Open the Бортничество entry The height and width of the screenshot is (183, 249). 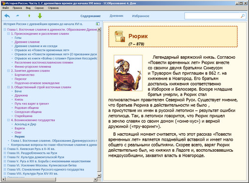click(24, 75)
